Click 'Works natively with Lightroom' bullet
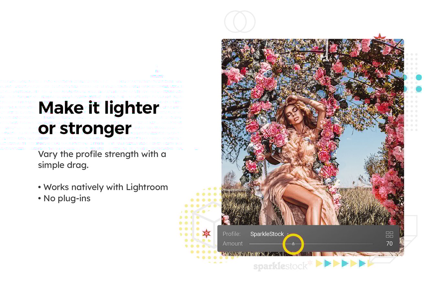Screen dimensions: 443x295 (x=103, y=187)
